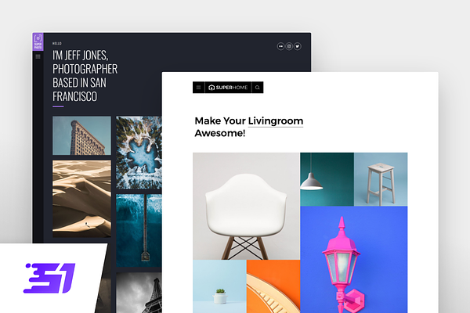Screen dimensions: 470x313
Task: Open the pink wall lantern image
Action: (x=354, y=260)
